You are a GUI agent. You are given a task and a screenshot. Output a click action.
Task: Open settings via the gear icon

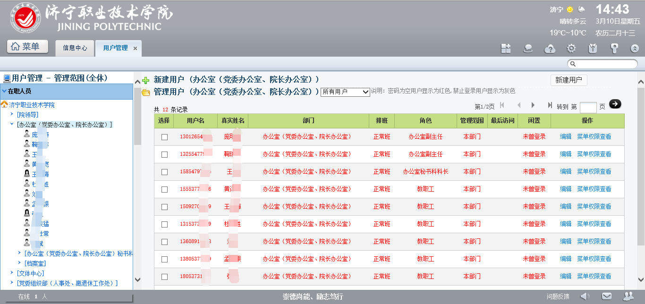[x=571, y=48]
